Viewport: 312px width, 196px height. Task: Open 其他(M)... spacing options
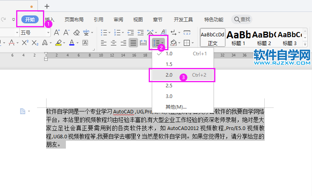(x=183, y=107)
